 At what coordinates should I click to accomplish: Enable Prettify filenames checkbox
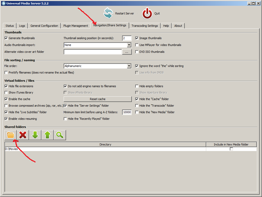6,72
